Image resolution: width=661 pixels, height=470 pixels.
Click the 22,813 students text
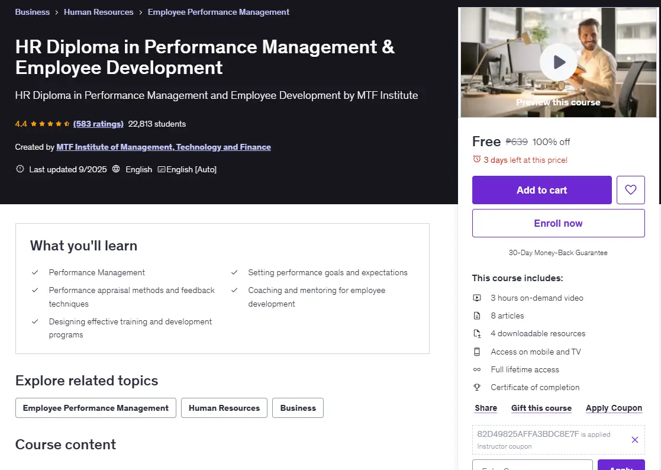point(157,124)
